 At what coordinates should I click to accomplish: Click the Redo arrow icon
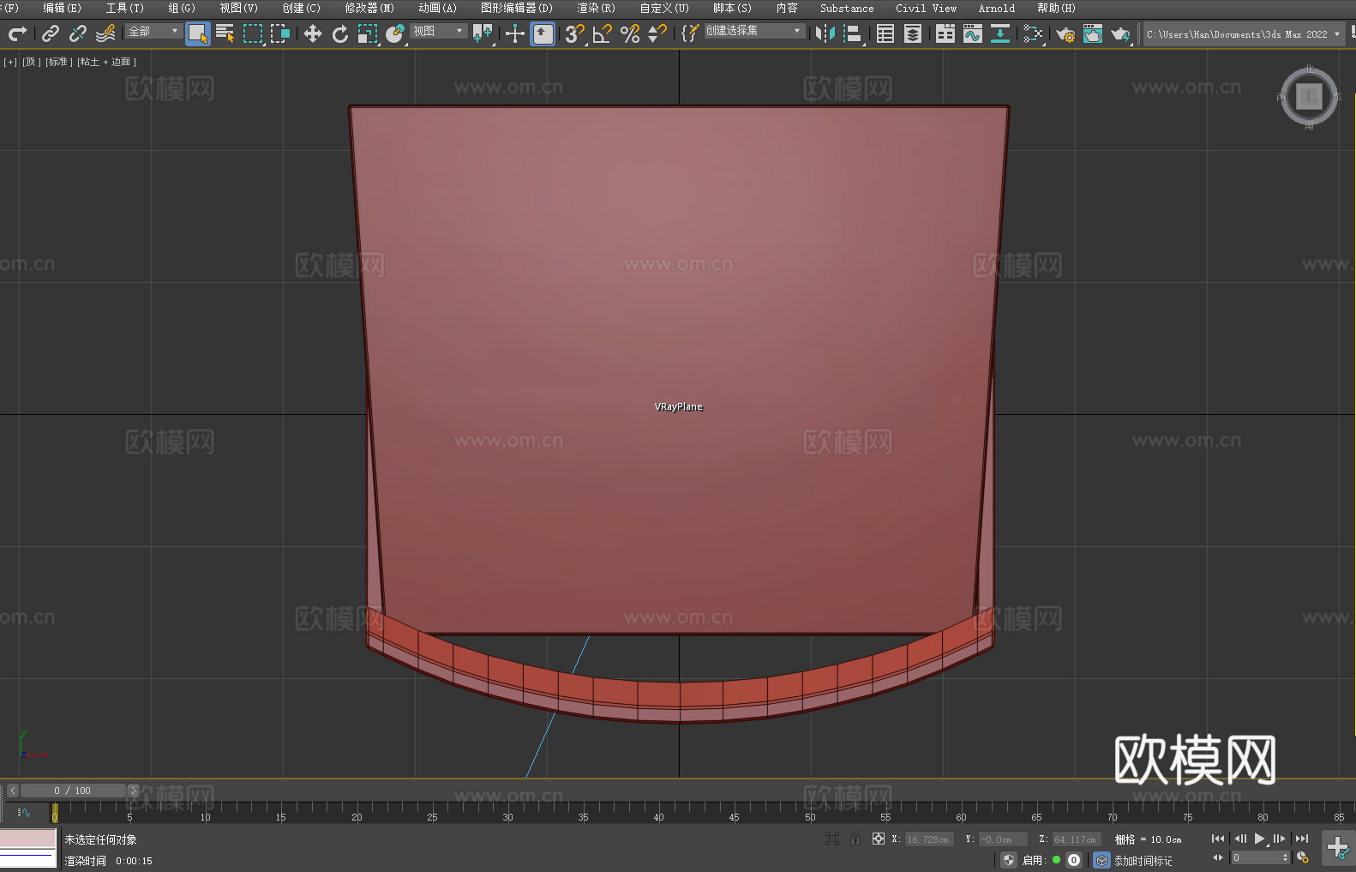(x=17, y=33)
